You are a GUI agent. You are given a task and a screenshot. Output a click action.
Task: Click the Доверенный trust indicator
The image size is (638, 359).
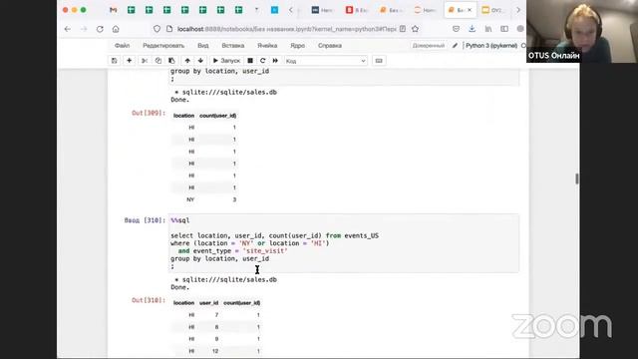point(429,46)
